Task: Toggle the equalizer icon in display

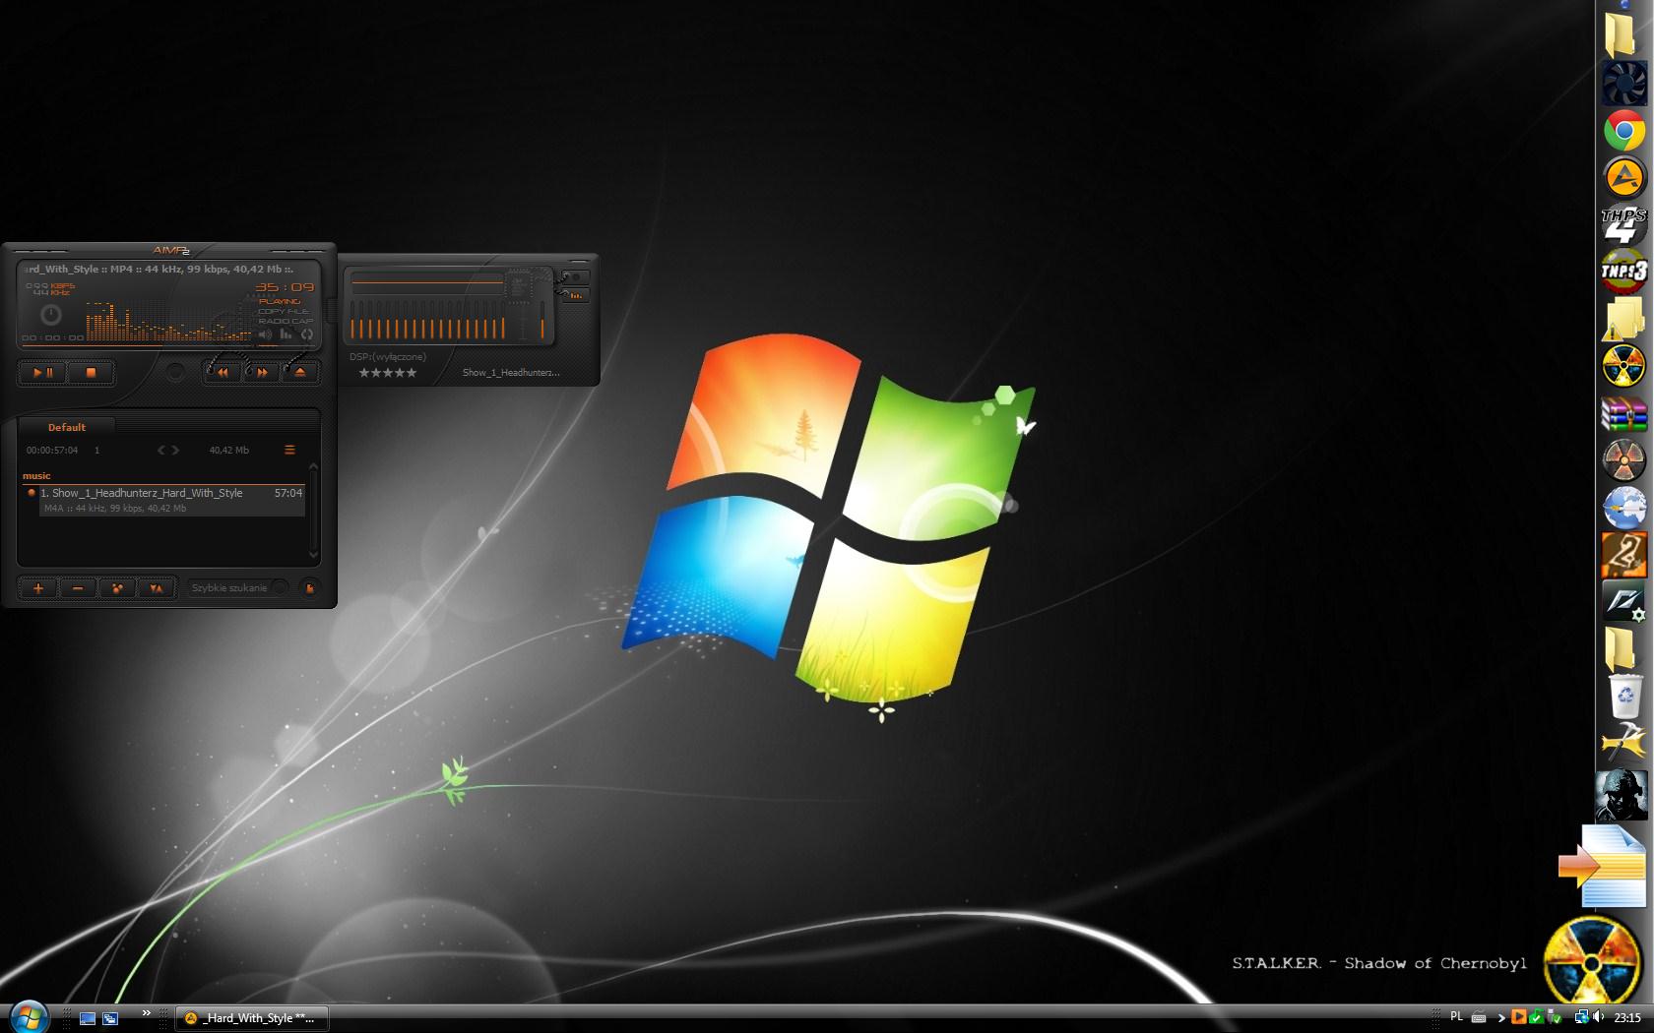Action: tap(286, 334)
